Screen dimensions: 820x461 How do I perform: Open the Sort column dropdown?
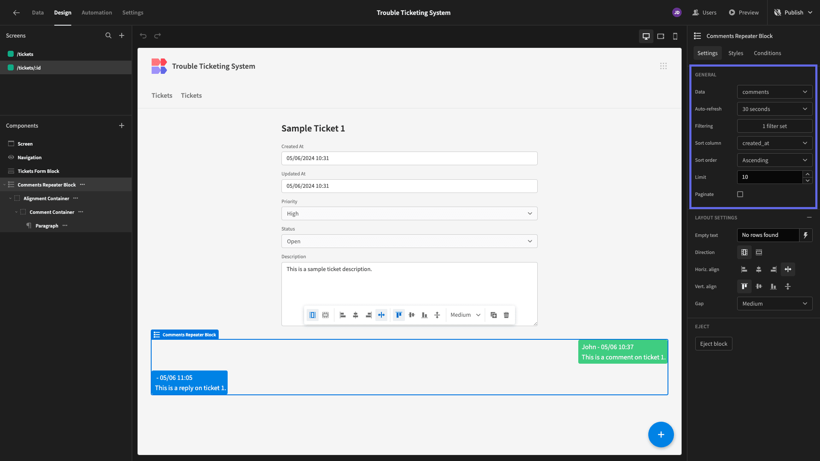[x=775, y=143]
